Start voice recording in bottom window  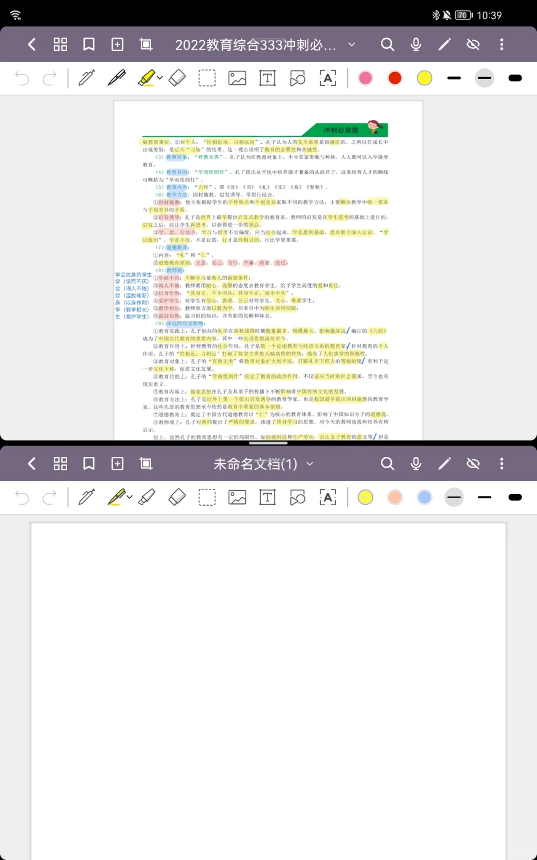click(416, 464)
